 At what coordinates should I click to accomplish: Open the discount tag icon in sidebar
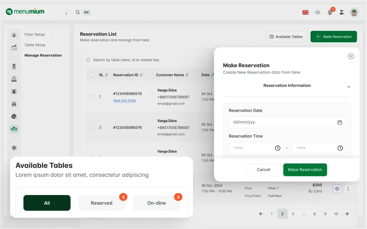(14, 116)
